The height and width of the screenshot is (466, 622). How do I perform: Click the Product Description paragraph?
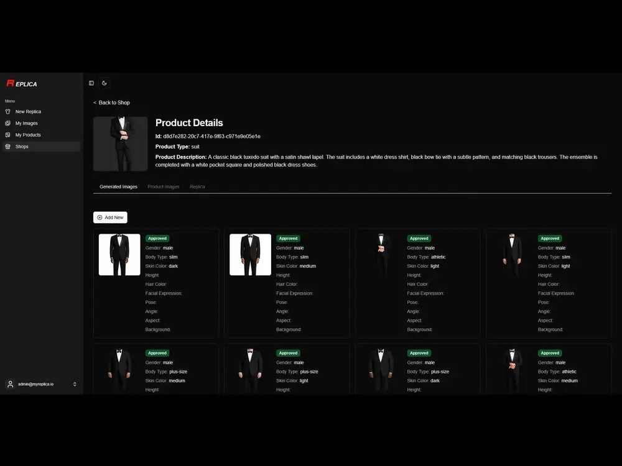376,161
